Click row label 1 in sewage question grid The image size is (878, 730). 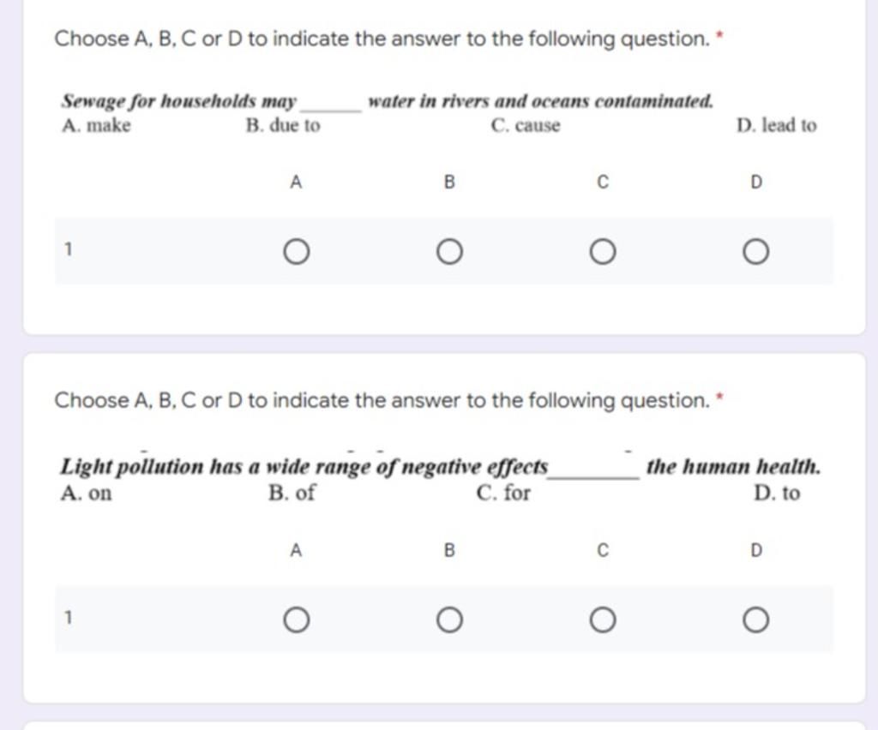click(x=69, y=249)
